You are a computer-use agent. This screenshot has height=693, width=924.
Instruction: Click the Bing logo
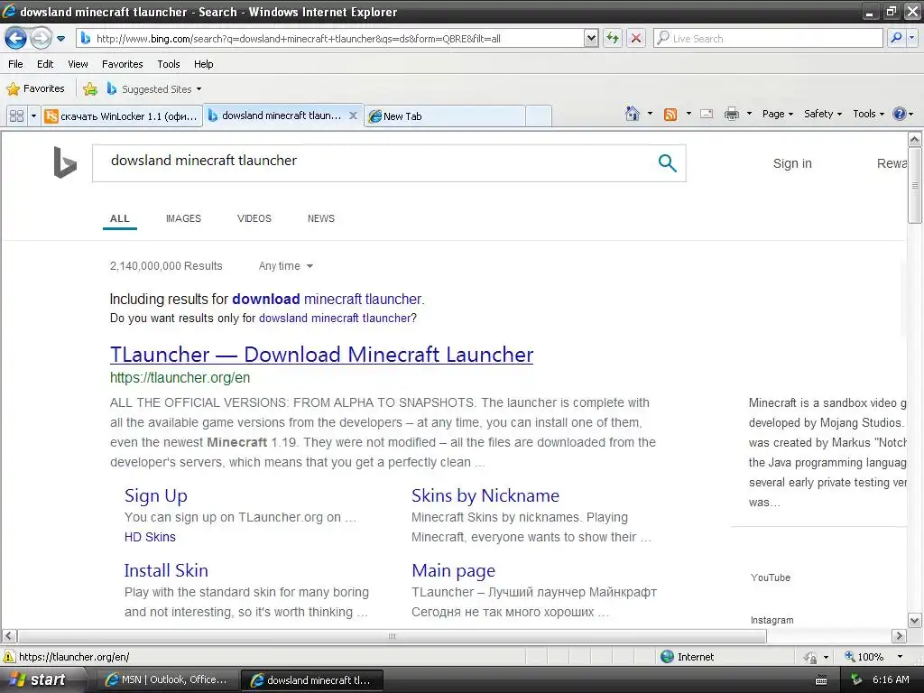65,162
